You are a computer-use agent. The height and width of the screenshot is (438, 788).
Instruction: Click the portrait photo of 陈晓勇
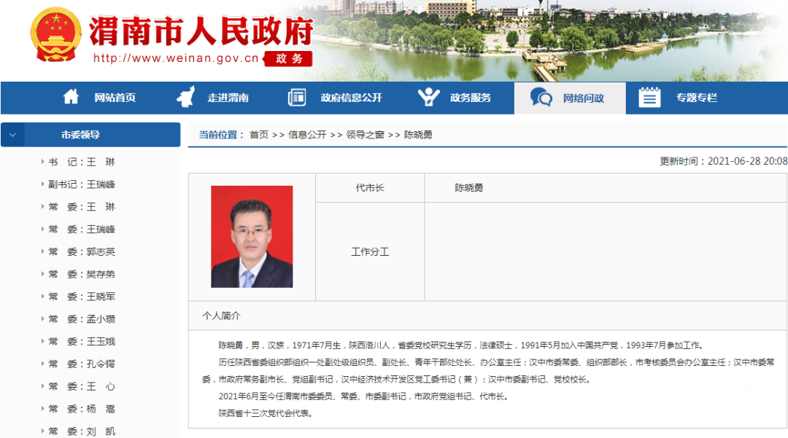(252, 237)
